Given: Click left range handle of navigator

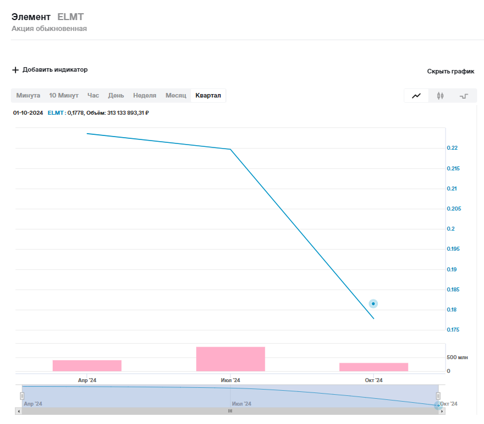Looking at the screenshot, I should coord(22,396).
